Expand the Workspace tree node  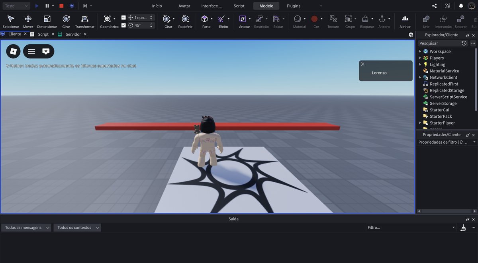(x=420, y=51)
